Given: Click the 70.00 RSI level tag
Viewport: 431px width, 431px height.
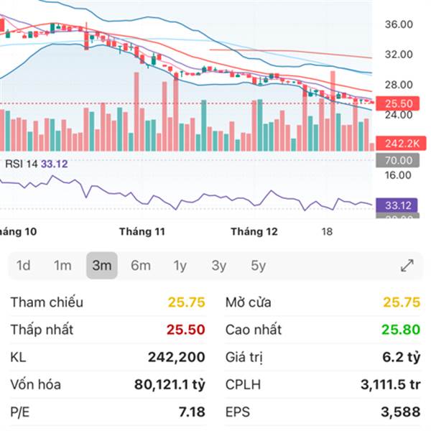Looking at the screenshot, I should click(399, 160).
